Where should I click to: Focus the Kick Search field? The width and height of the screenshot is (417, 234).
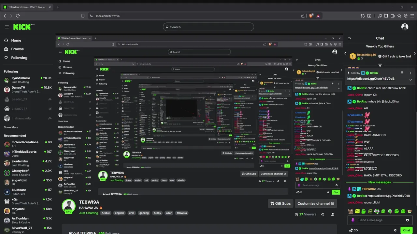pos(208,27)
